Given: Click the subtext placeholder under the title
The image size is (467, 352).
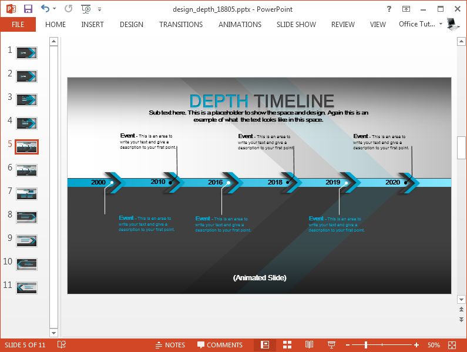Looking at the screenshot, I should (258, 116).
